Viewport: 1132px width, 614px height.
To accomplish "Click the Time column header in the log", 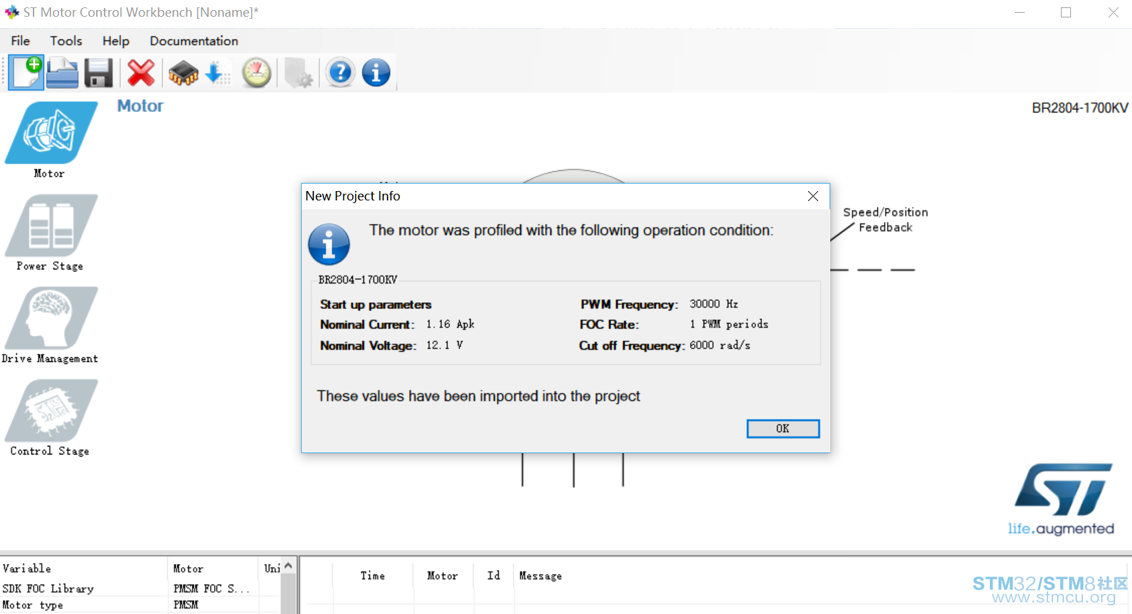I will pyautogui.click(x=373, y=576).
